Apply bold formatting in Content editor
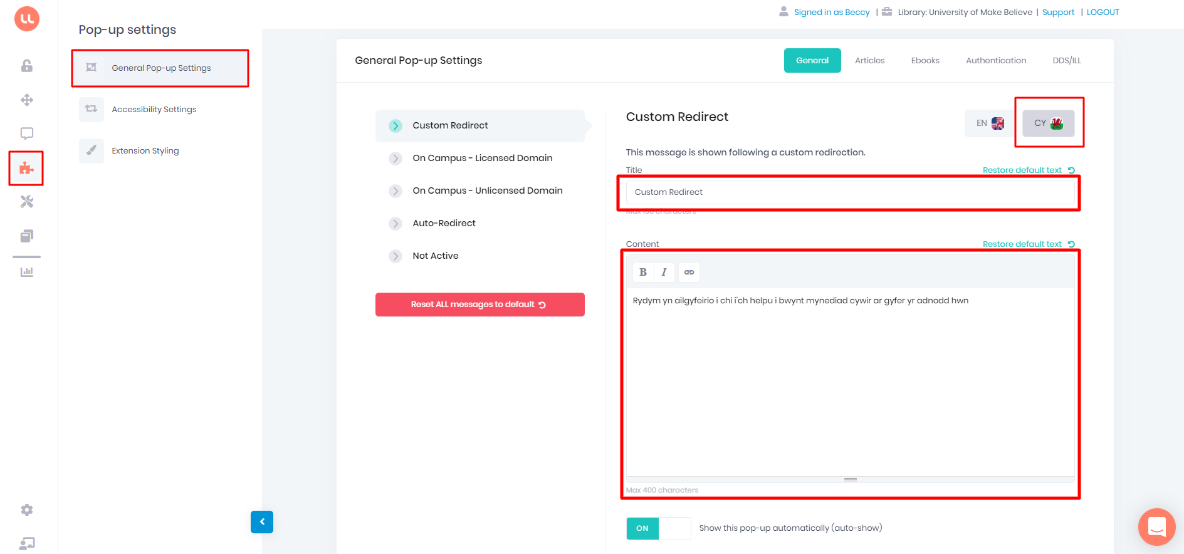 [643, 272]
